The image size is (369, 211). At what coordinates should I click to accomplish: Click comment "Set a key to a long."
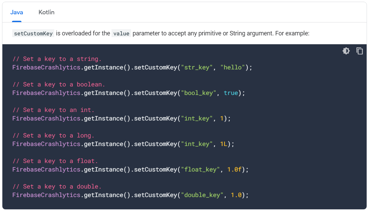pos(54,135)
